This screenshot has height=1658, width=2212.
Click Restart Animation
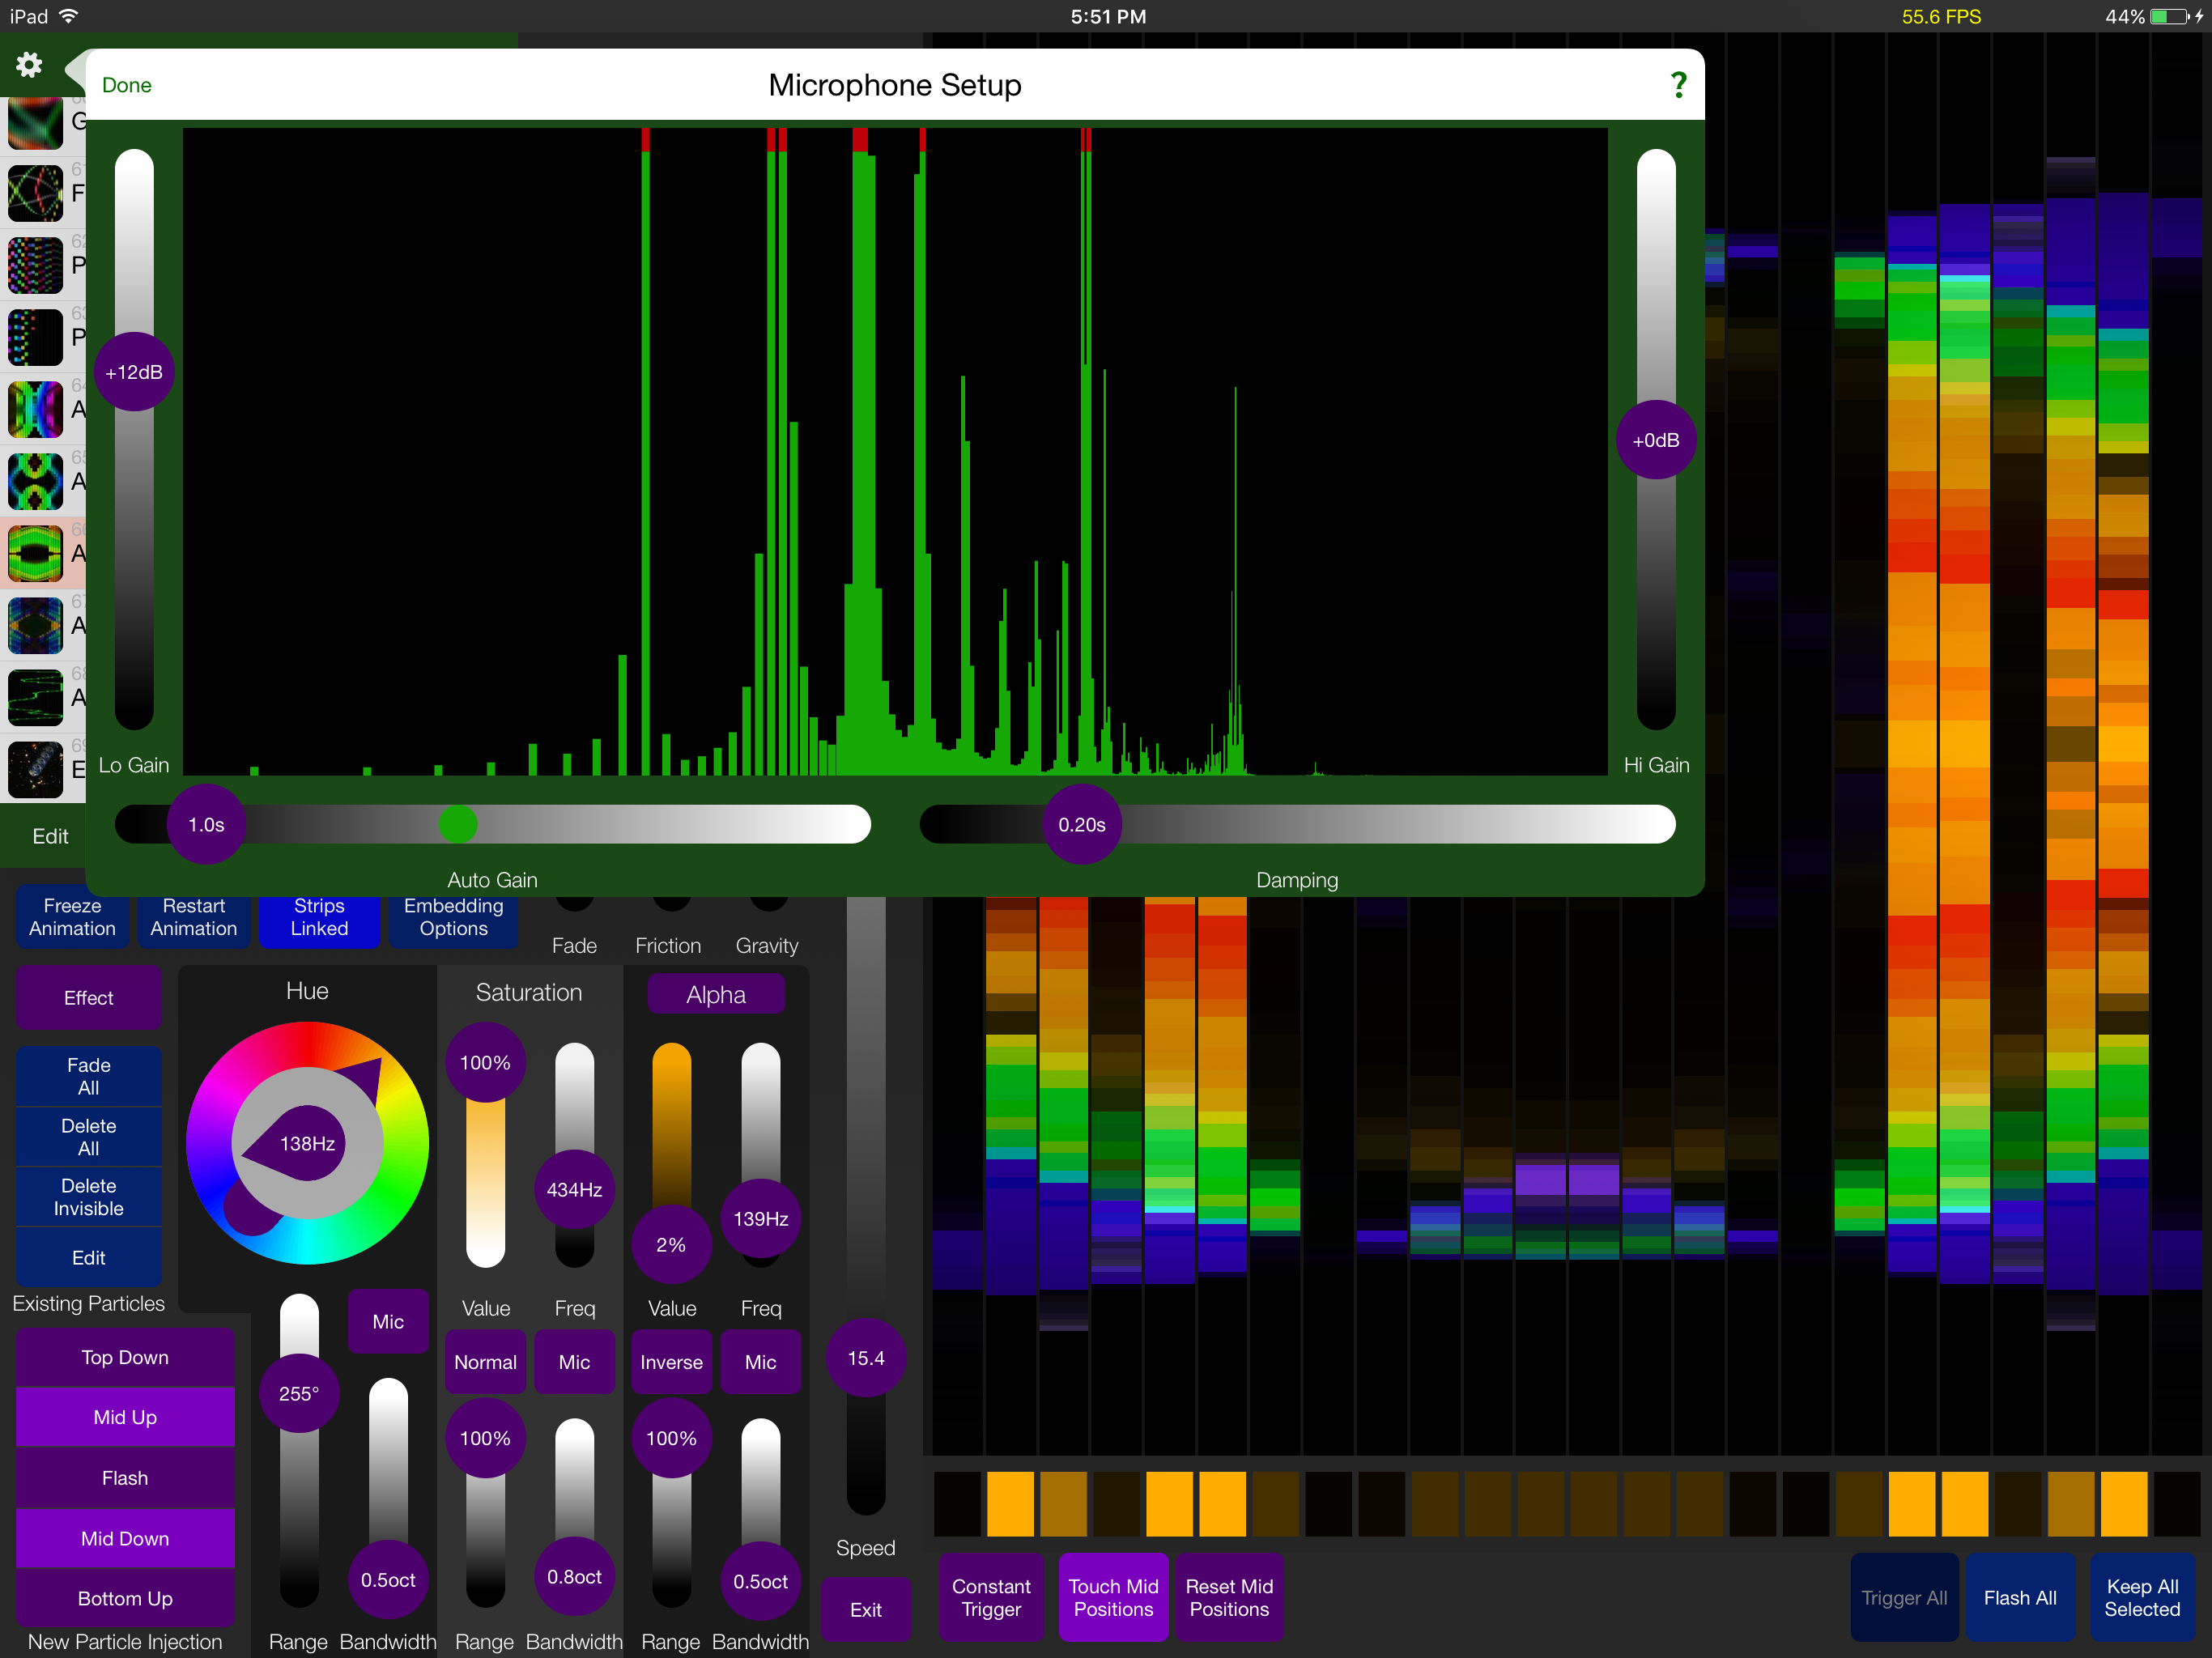click(x=194, y=917)
